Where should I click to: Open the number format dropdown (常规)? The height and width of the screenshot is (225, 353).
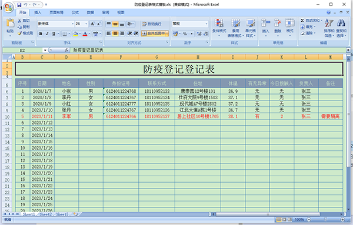coord(207,23)
